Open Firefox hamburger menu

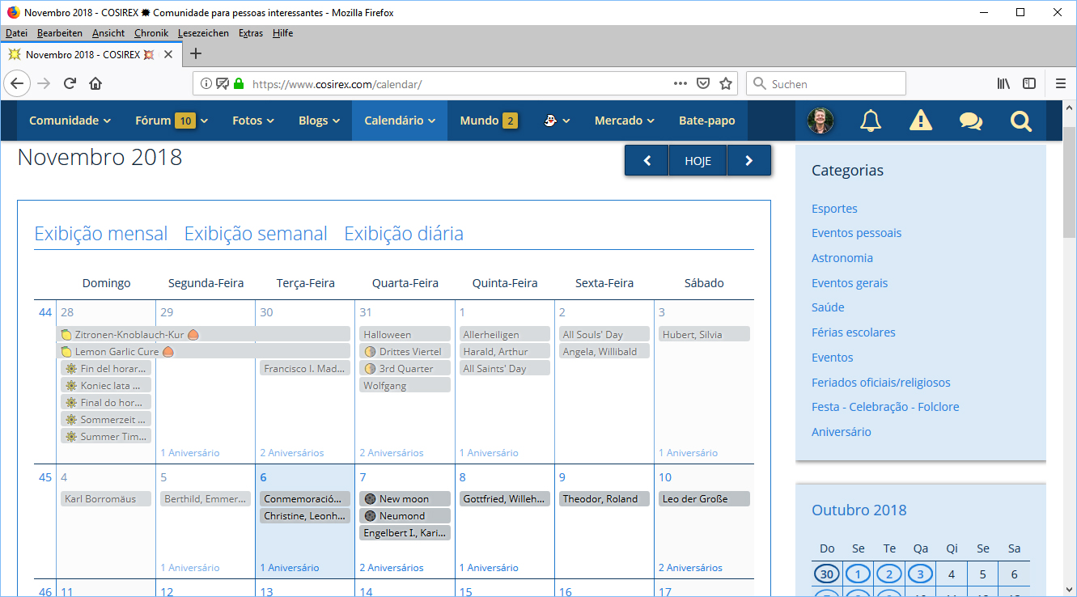coord(1060,83)
